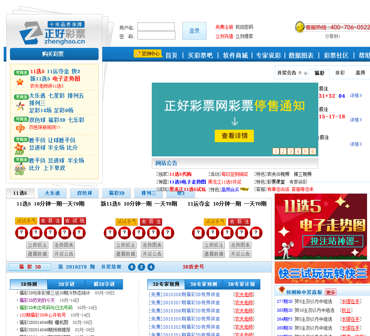The height and width of the screenshot is (336, 370).
Task: Select the 排列三 lottery tab
Action: pos(148,193)
